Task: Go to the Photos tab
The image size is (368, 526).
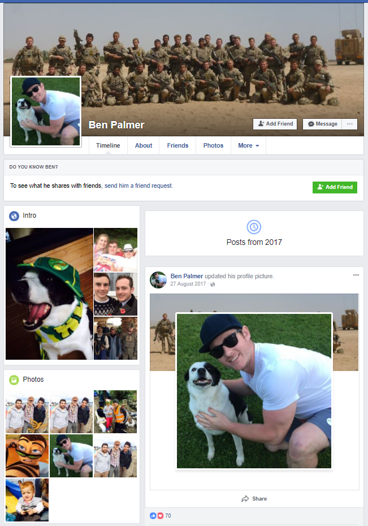Action: tap(213, 145)
